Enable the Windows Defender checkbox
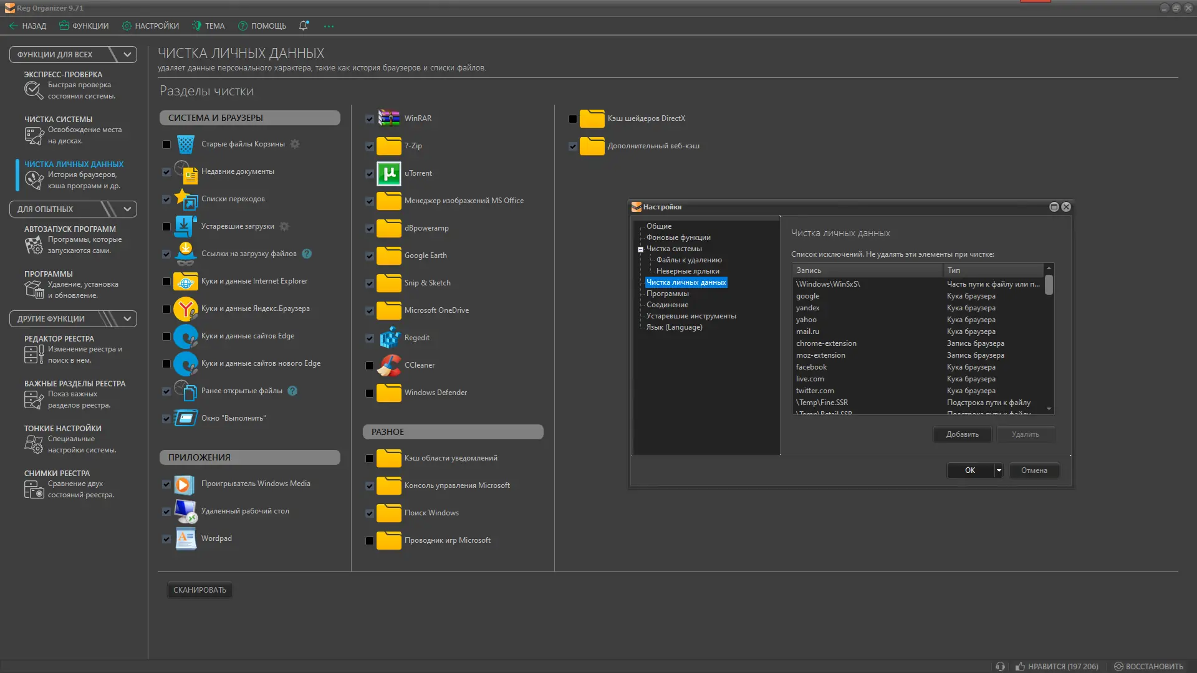Viewport: 1197px width, 673px height. (370, 393)
